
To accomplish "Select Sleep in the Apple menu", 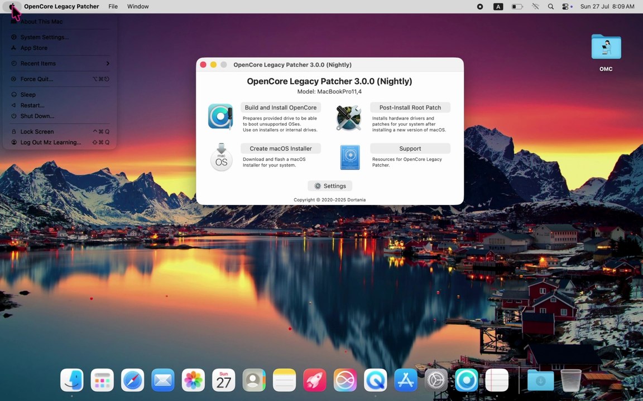I will click(x=60, y=94).
